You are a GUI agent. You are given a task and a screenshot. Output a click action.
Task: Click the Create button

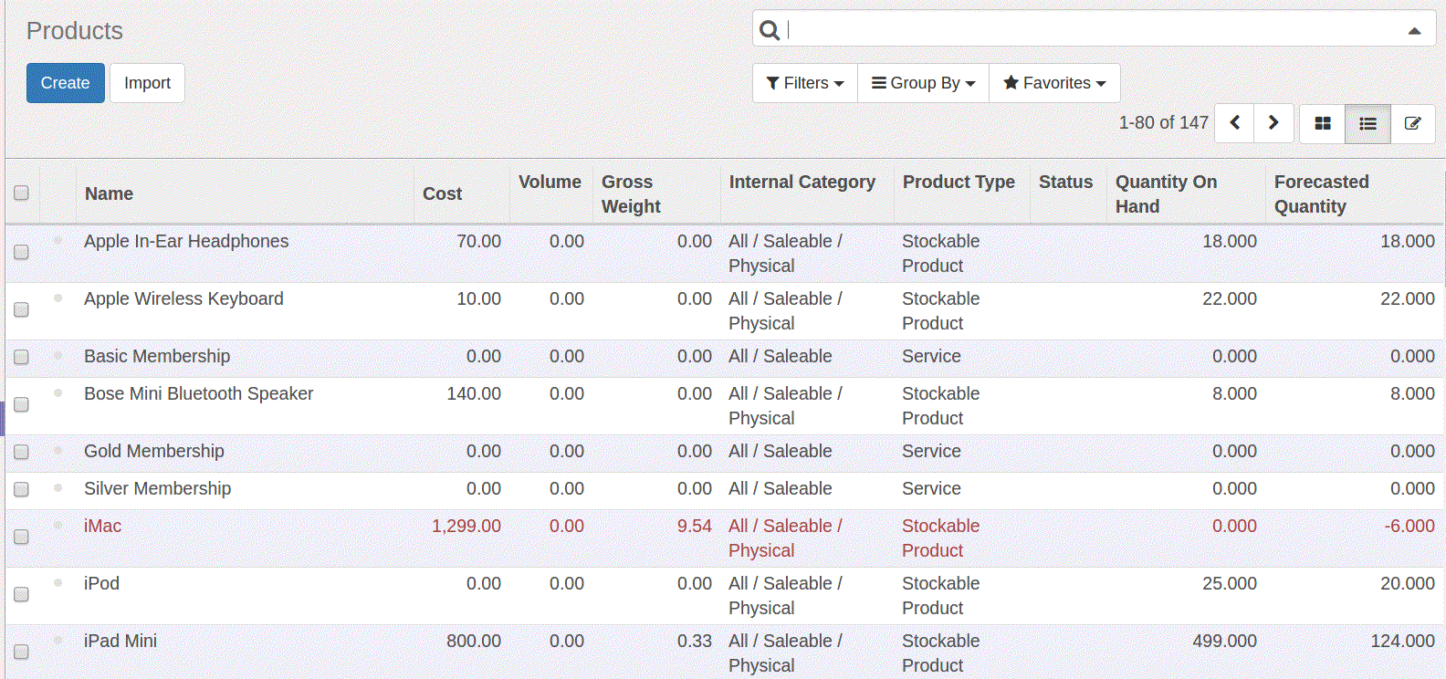pyautogui.click(x=66, y=83)
